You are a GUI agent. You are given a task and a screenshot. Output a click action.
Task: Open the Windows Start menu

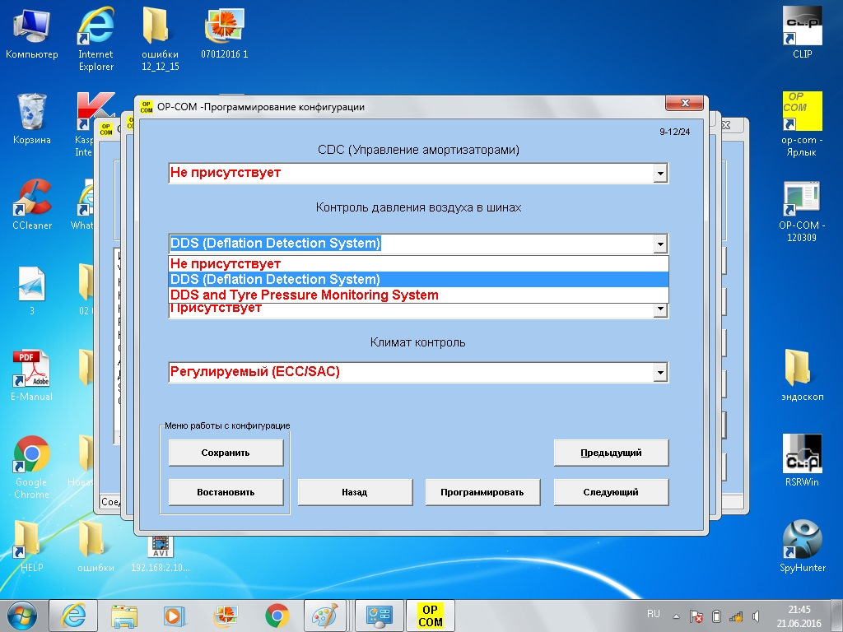point(21,616)
